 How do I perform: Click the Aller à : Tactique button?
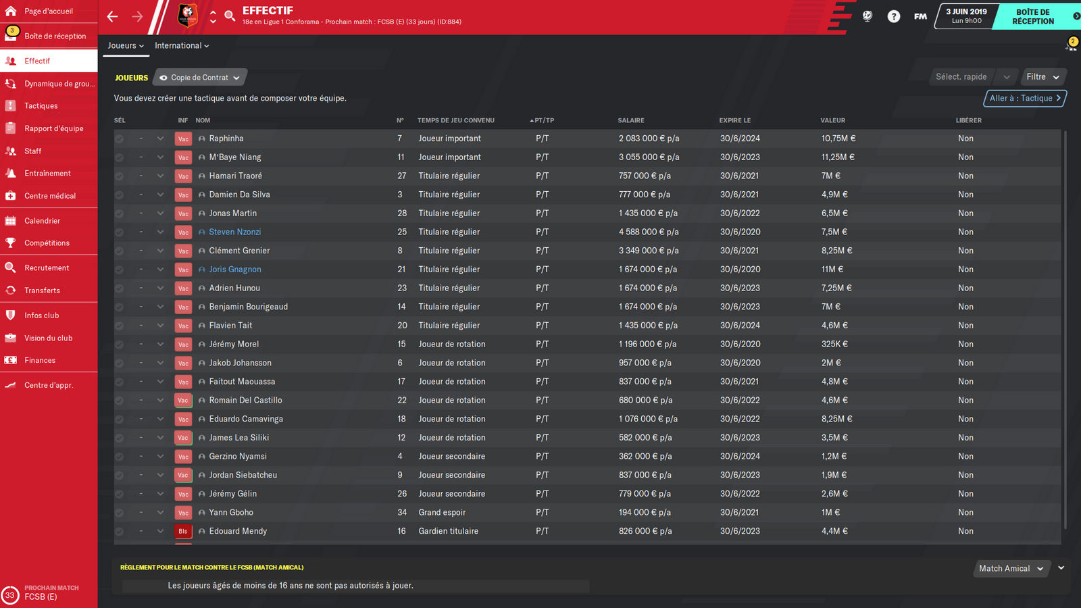click(1025, 99)
